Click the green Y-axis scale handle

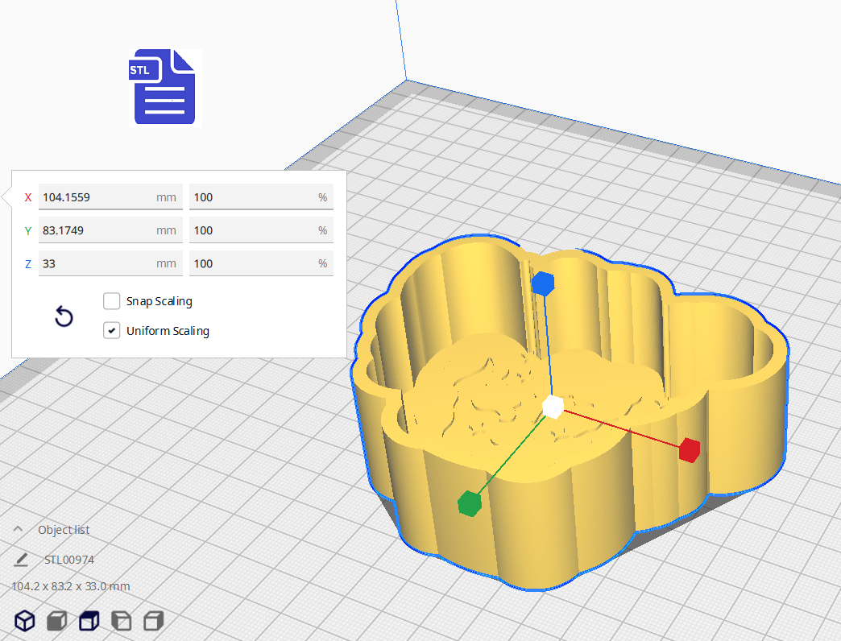[x=469, y=503]
